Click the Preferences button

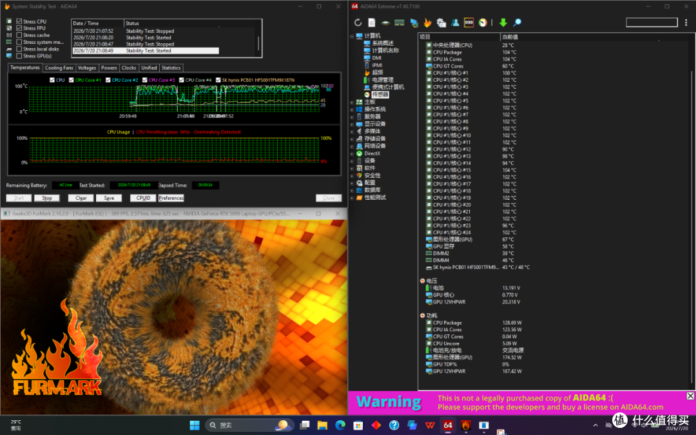coord(171,198)
